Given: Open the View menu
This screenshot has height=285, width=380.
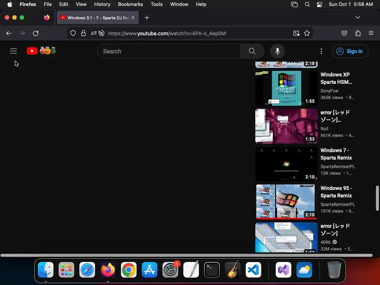Looking at the screenshot, I should (x=81, y=4).
